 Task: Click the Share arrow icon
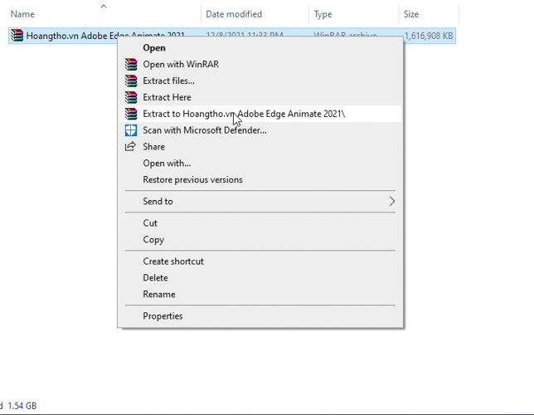click(130, 147)
